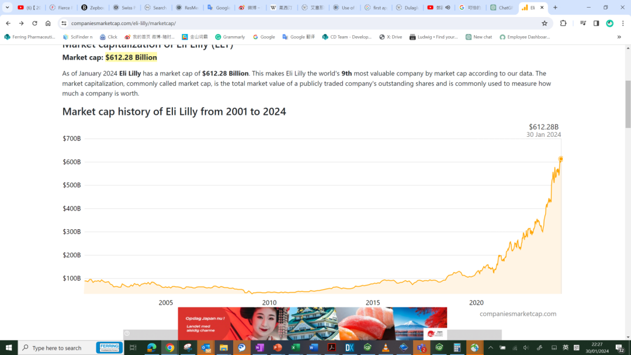This screenshot has width=631, height=355.
Task: Open the Employee Dashboard bookmark
Action: point(524,37)
